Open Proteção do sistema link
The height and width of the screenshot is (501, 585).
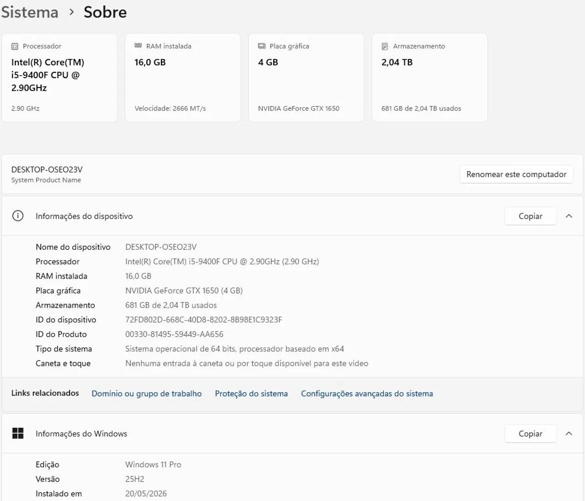click(x=251, y=394)
